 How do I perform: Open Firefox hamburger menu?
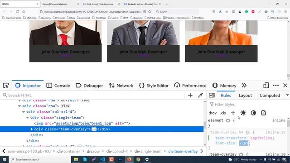[285, 12]
